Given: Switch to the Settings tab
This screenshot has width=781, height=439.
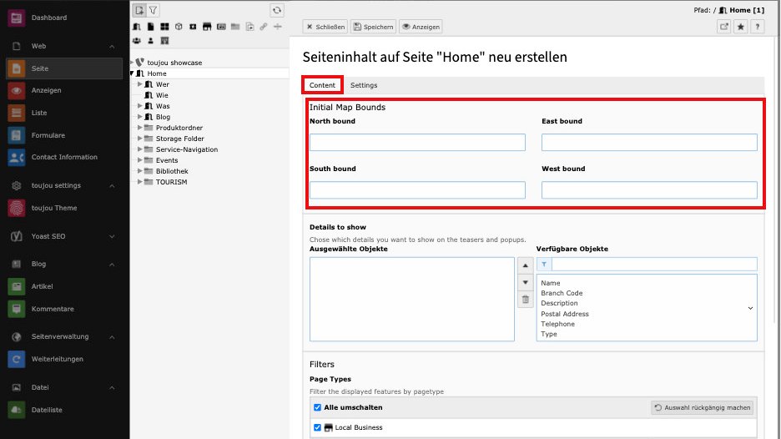Looking at the screenshot, I should [x=364, y=85].
